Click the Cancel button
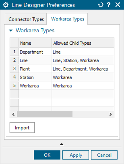The image size is (124, 164). click(104, 155)
